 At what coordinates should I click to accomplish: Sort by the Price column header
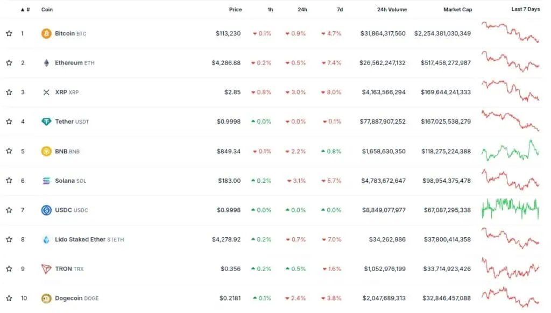tap(236, 10)
